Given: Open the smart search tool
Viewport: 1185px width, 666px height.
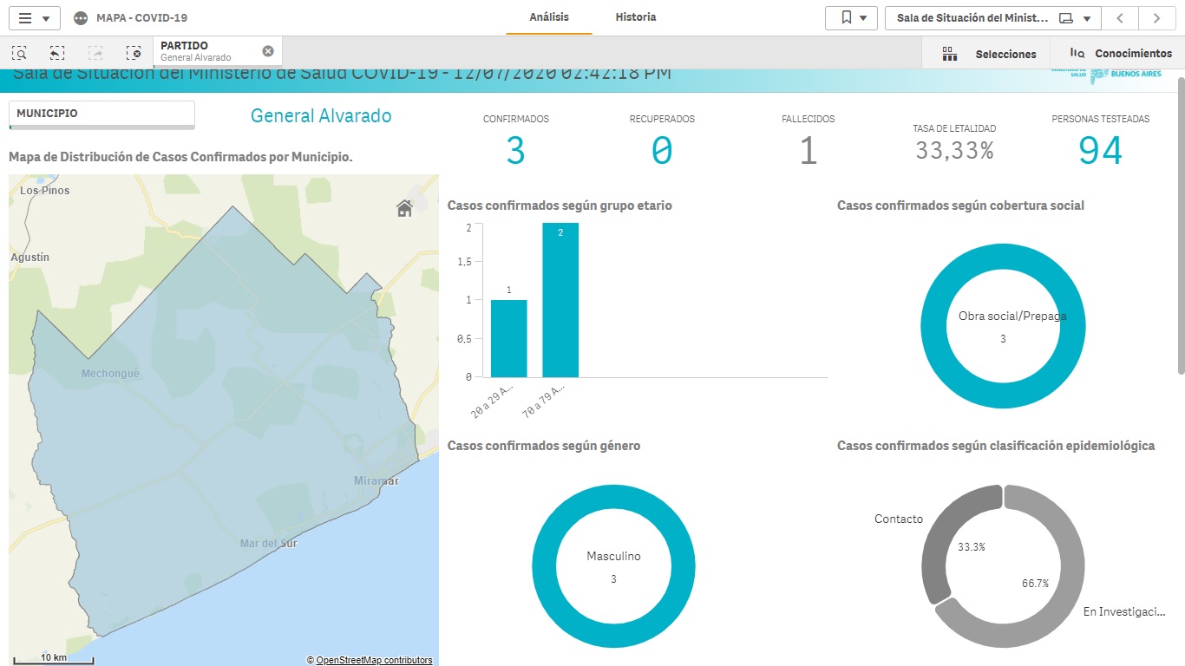Looking at the screenshot, I should pos(19,52).
